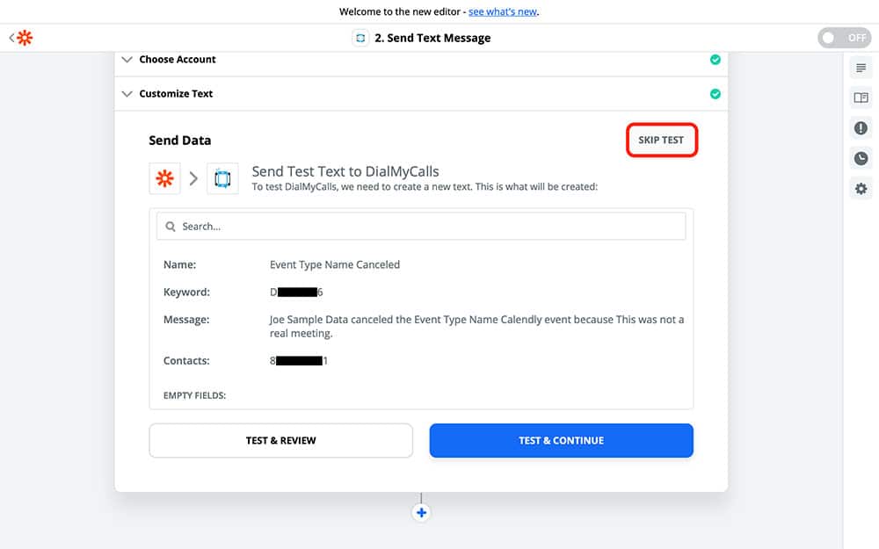Click the back chevron beside the Zapier logo
Viewport: 879px width, 549px height.
coord(11,38)
